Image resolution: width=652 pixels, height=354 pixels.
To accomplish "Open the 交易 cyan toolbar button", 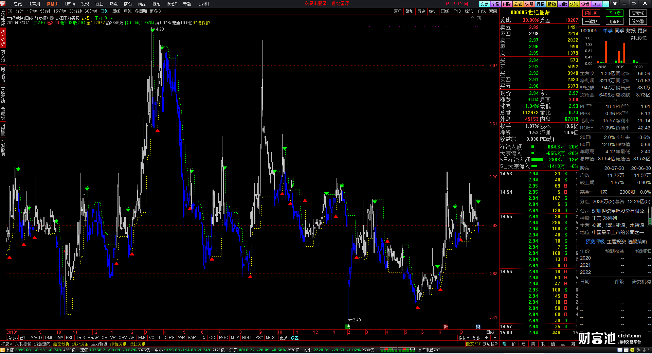I will tap(484, 4).
